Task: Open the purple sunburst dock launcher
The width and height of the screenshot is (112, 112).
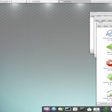Action: [x=47, y=109]
